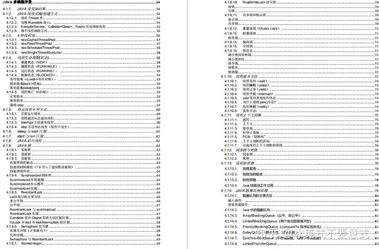Viewport: 379px width, 249px height.
Task: Click the 线程唤醒 (notify) entry
Action: click(x=302, y=106)
